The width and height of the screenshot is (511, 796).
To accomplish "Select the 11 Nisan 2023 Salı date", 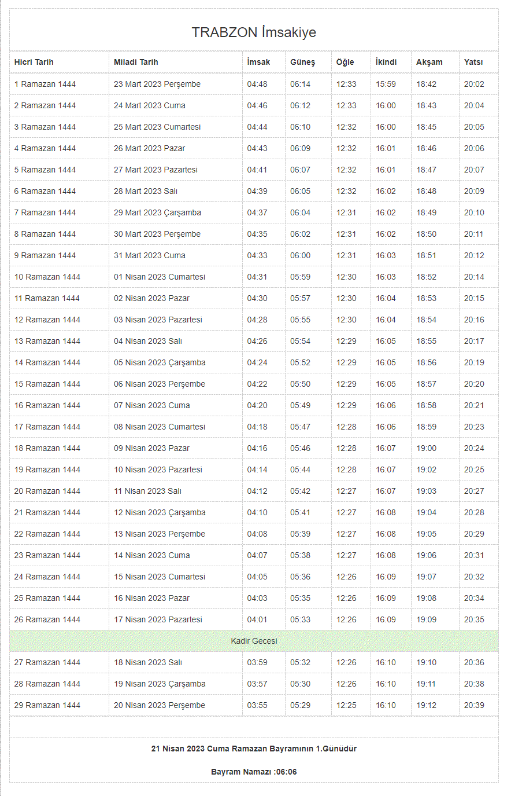I will tap(147, 491).
